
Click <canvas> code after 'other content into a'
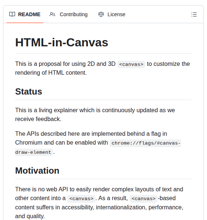(81, 199)
